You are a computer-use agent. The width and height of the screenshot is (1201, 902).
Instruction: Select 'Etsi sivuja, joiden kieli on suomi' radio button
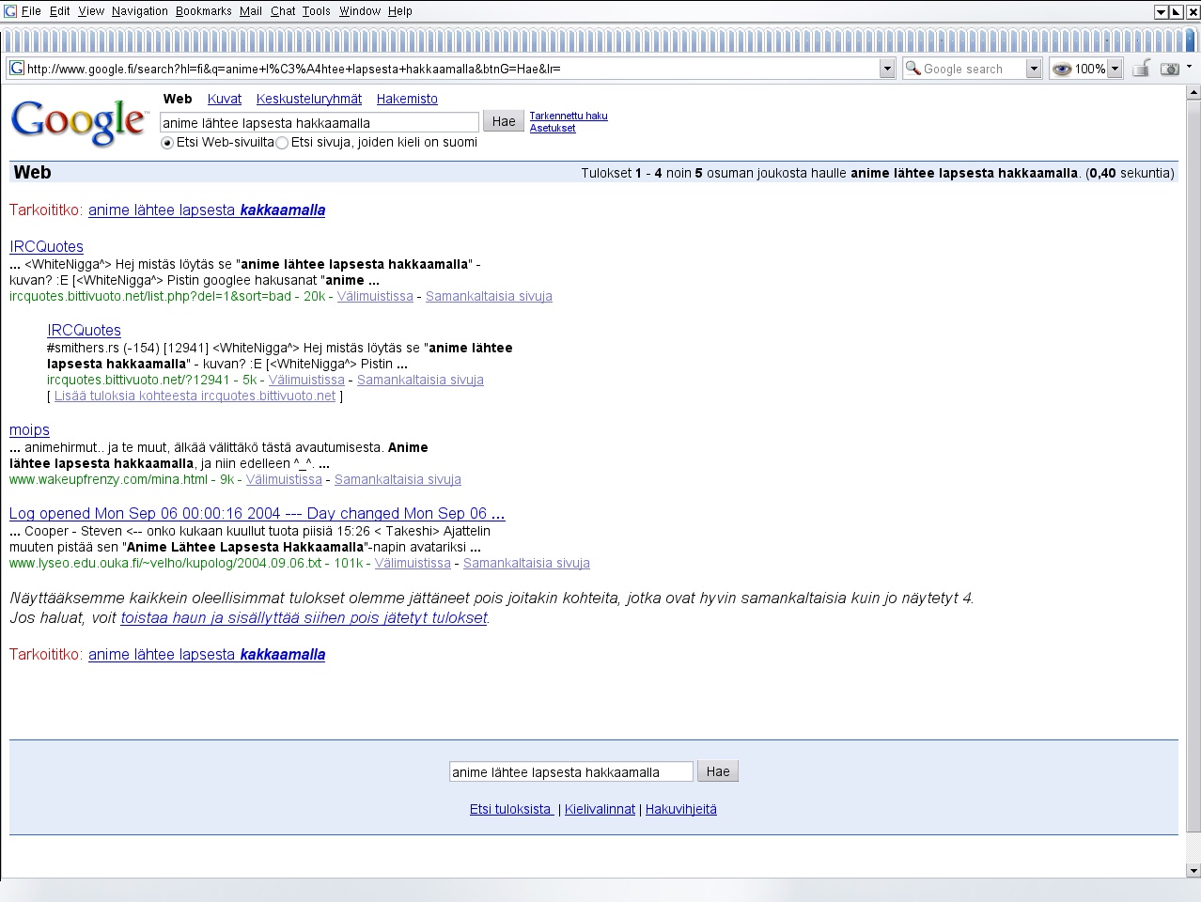282,143
